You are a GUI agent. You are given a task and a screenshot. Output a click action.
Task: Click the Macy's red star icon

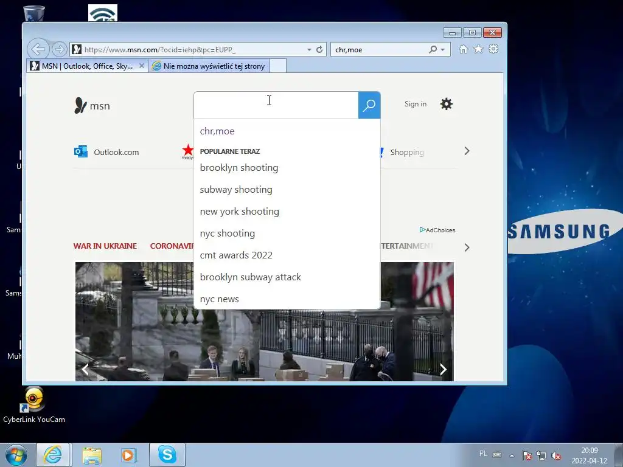[x=187, y=151]
